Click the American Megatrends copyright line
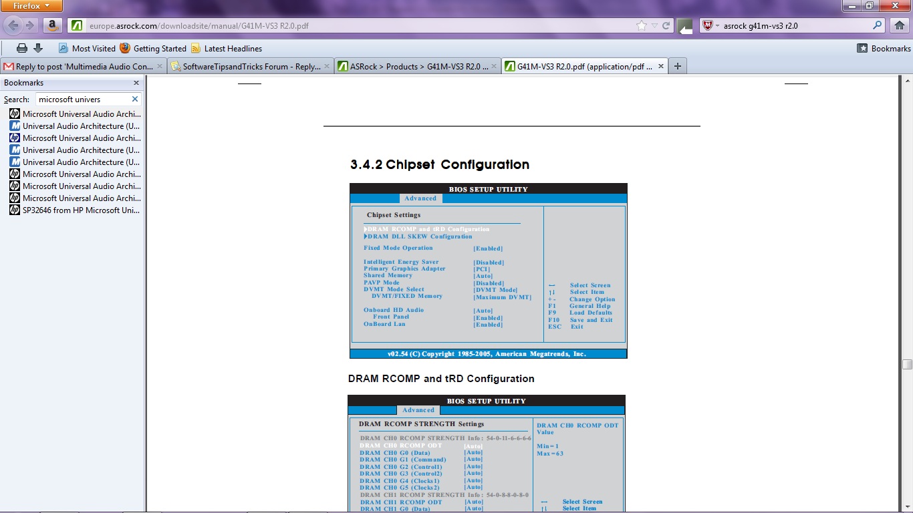Viewport: 913px width, 513px height. 487,354
